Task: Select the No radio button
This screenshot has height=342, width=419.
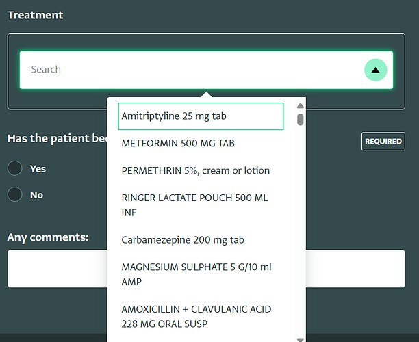Action: (x=15, y=195)
